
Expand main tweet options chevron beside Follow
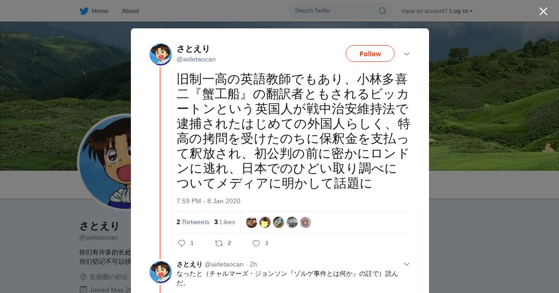[x=406, y=54]
